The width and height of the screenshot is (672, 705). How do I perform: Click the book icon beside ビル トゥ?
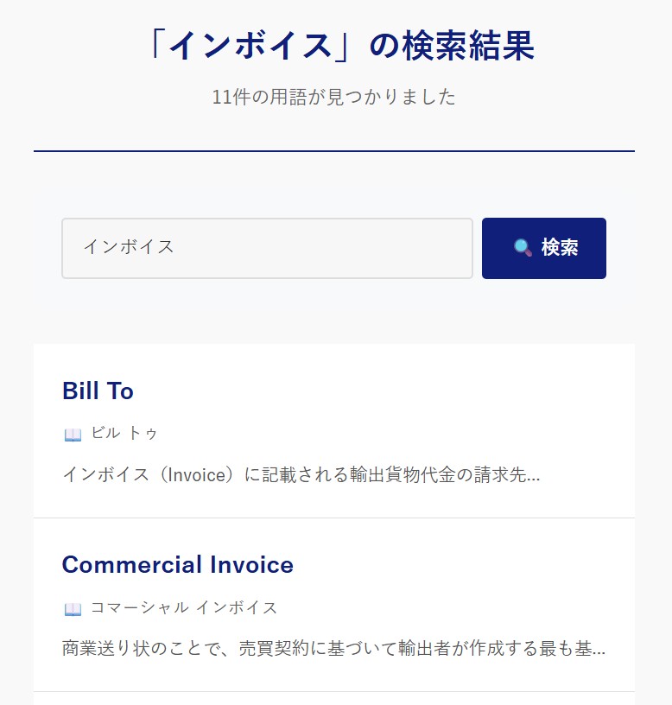(73, 435)
